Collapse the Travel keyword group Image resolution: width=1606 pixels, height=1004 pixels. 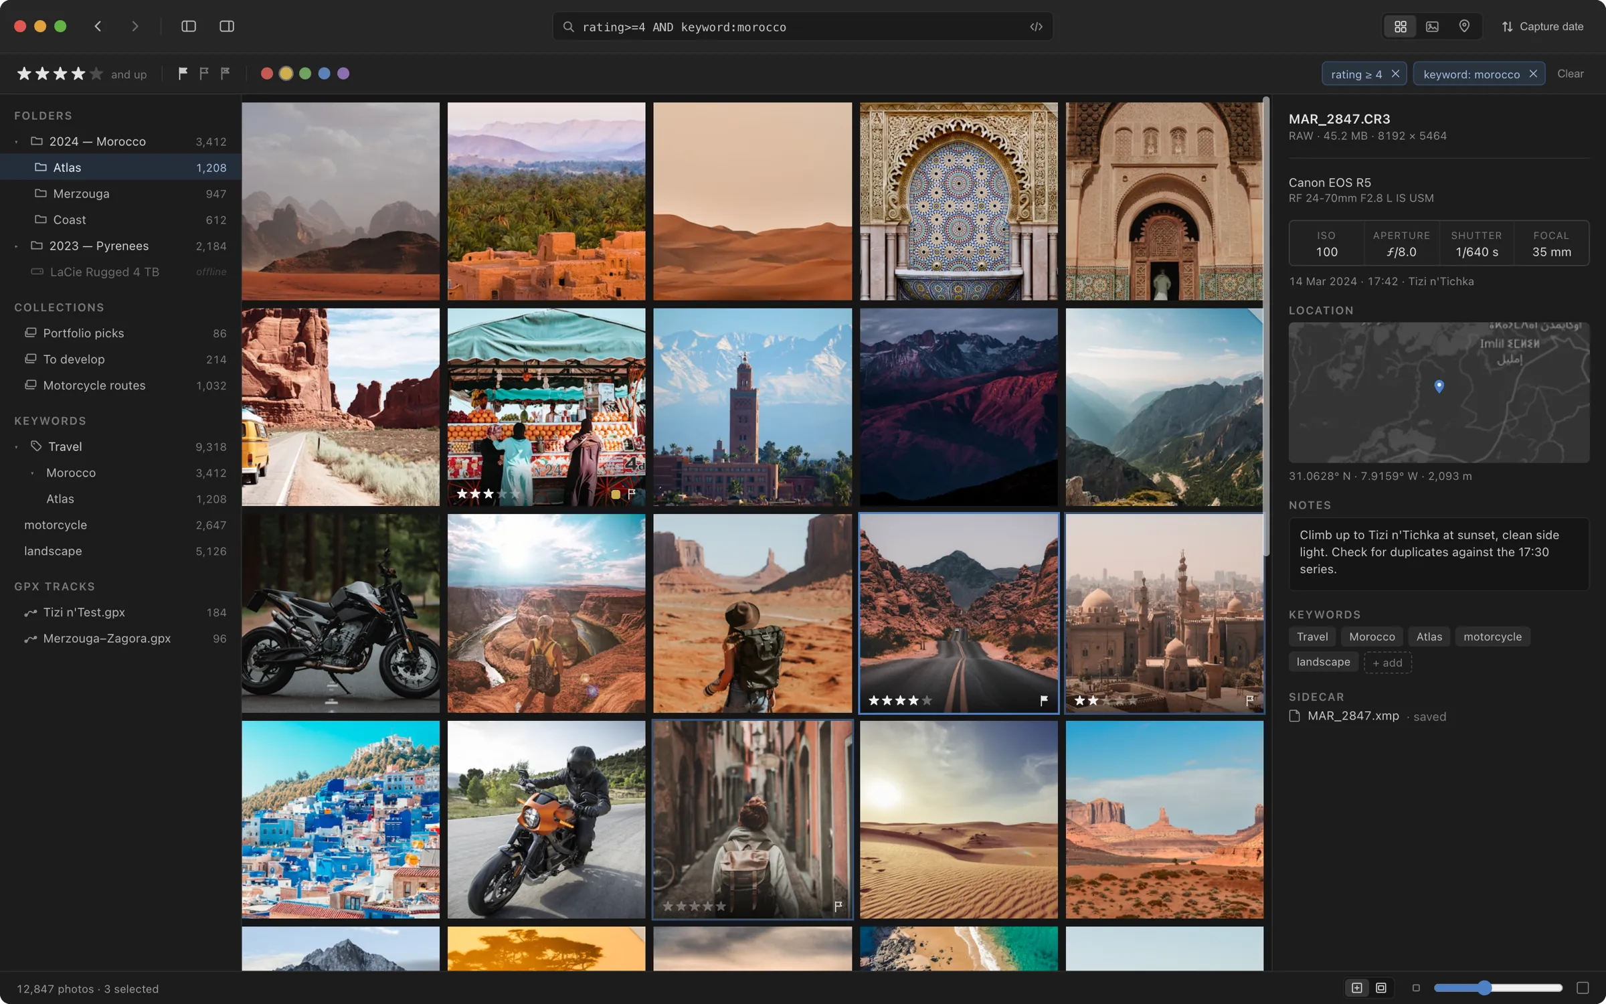click(17, 447)
